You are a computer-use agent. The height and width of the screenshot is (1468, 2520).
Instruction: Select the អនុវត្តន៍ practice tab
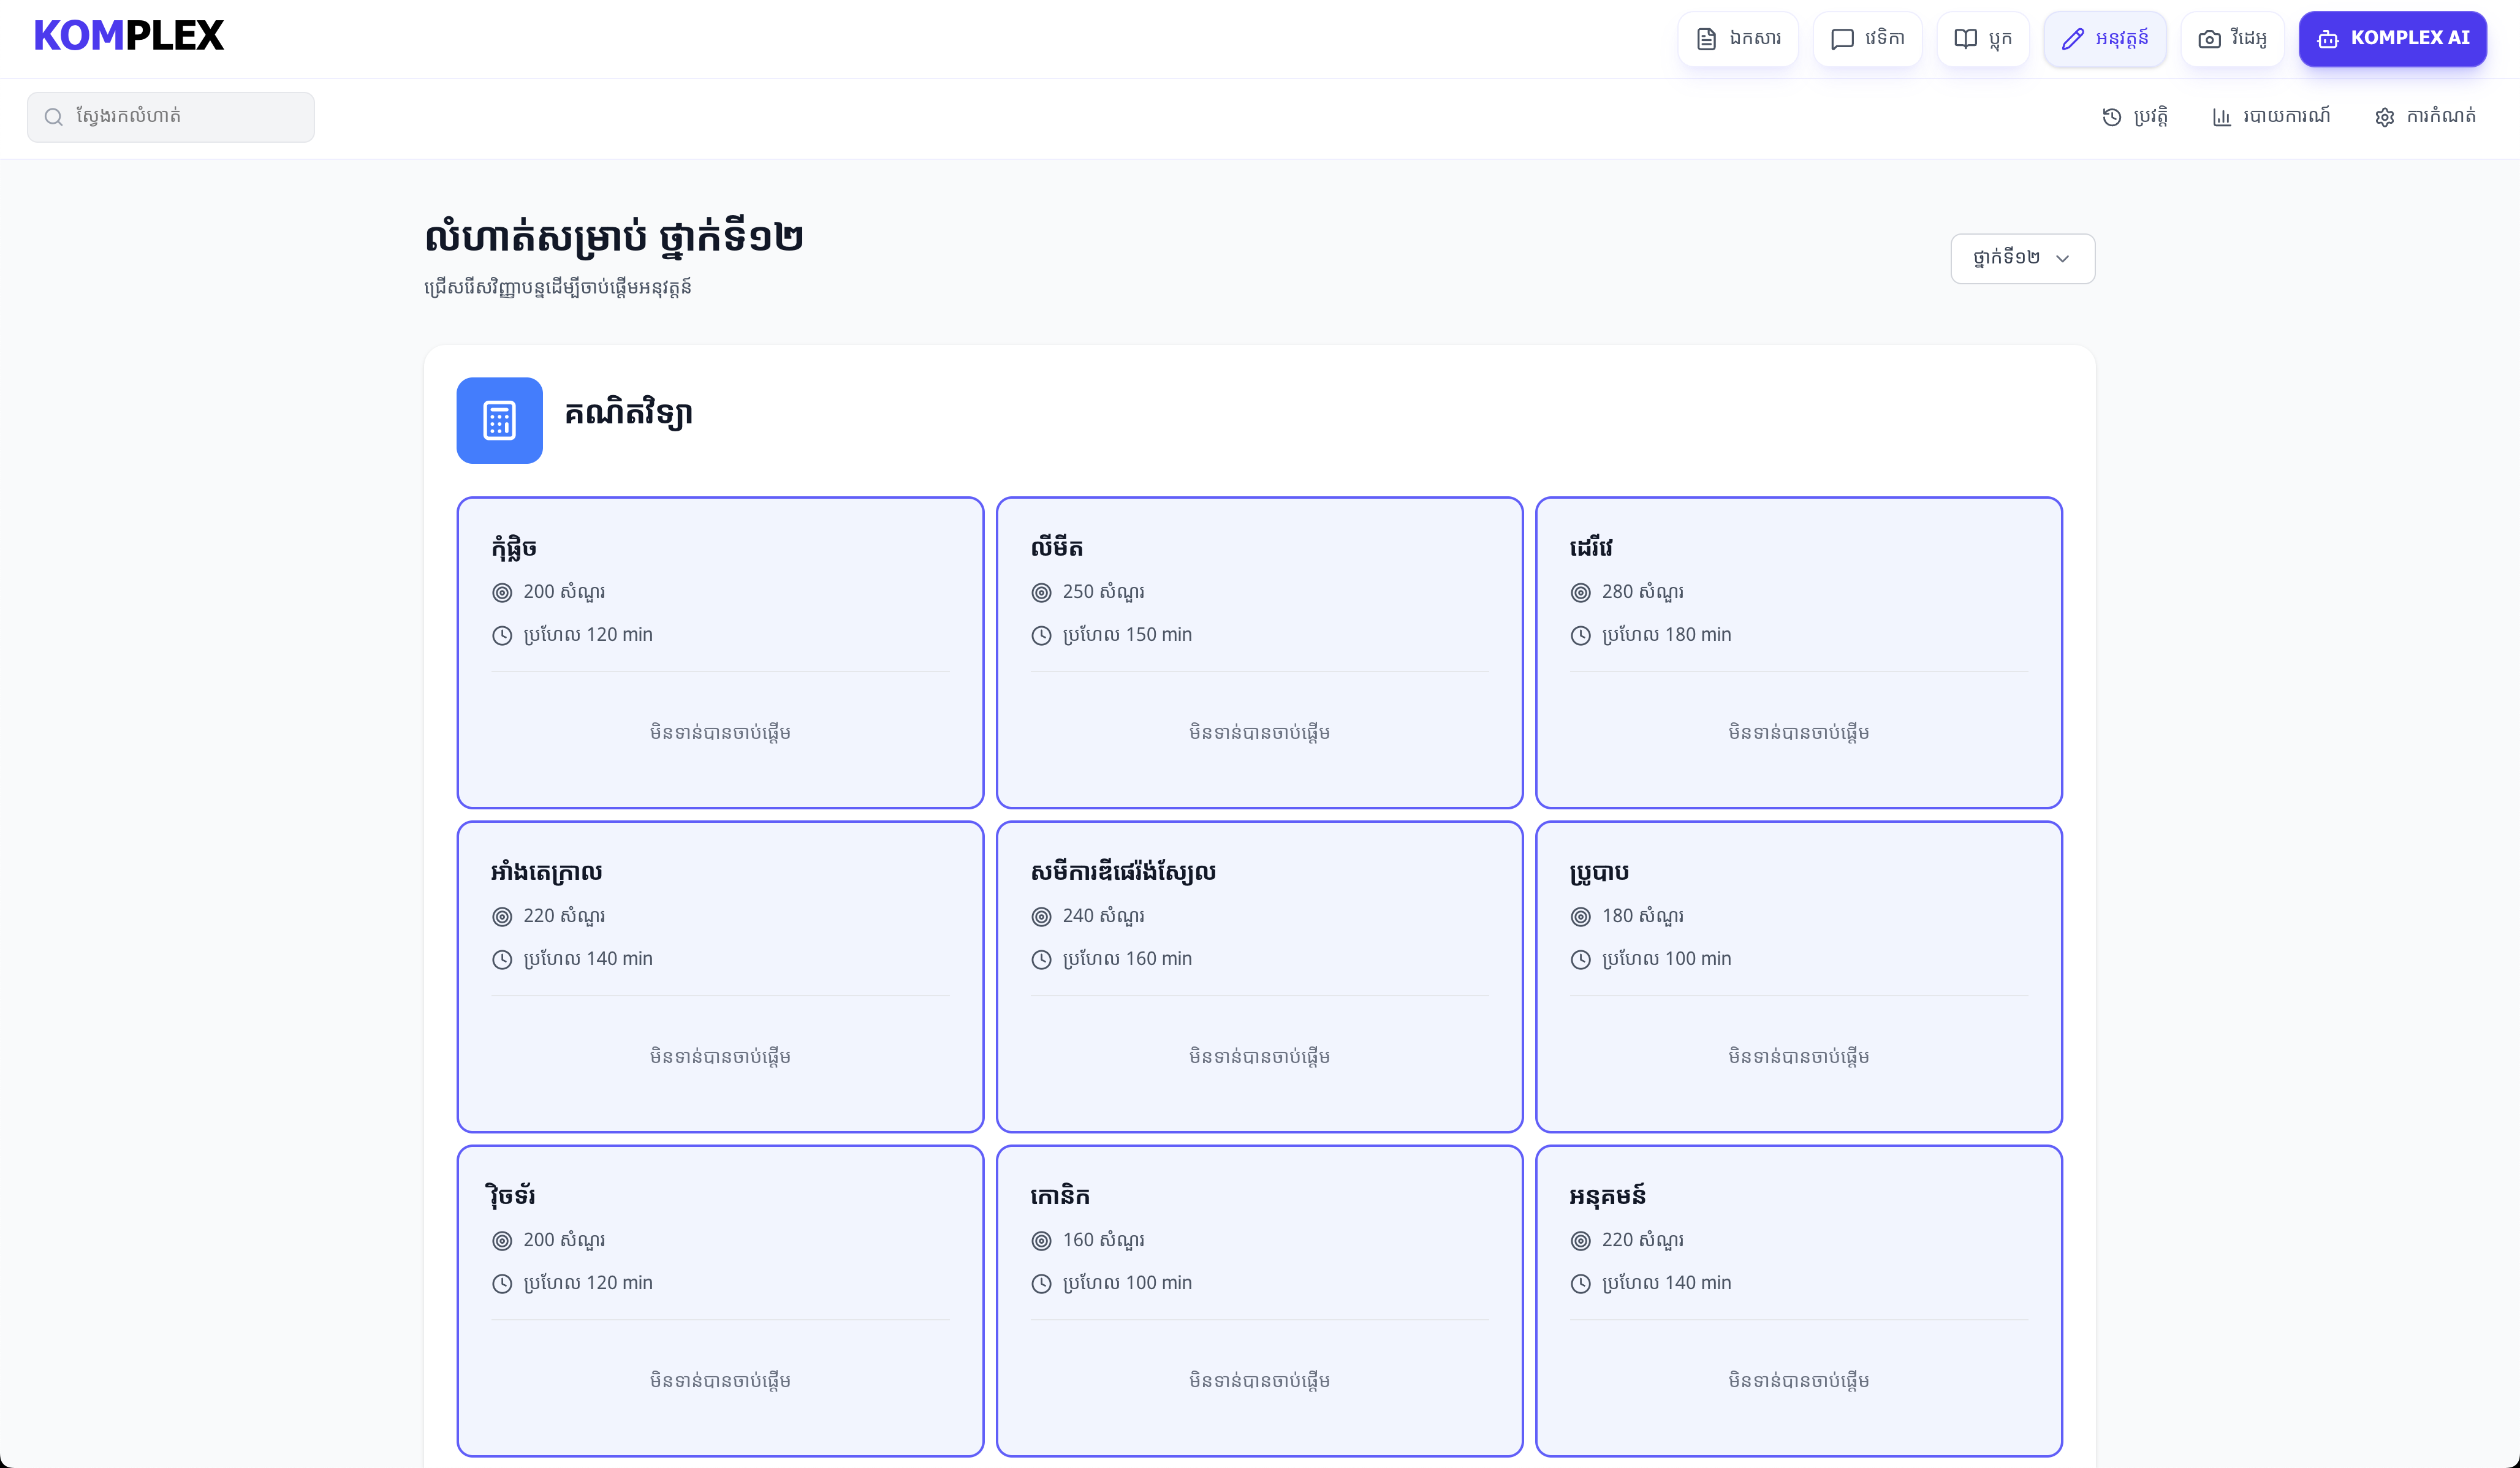pos(2104,39)
